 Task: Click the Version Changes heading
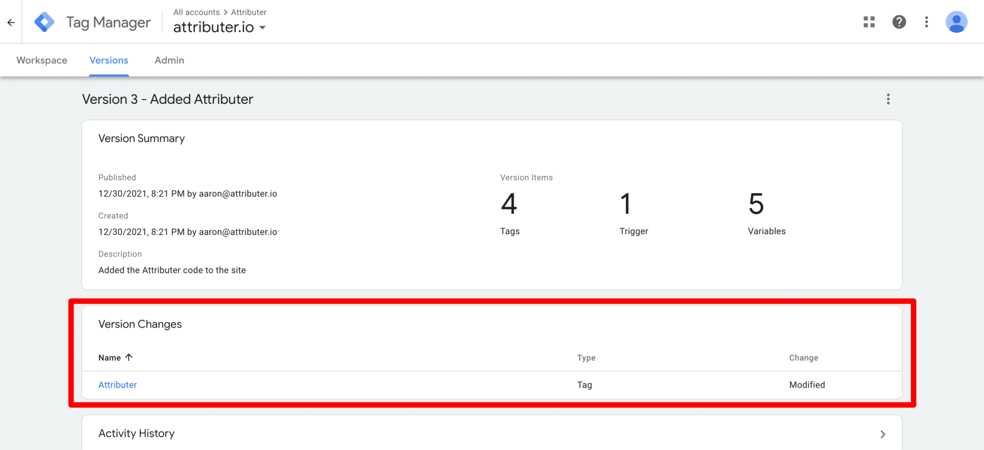click(140, 324)
